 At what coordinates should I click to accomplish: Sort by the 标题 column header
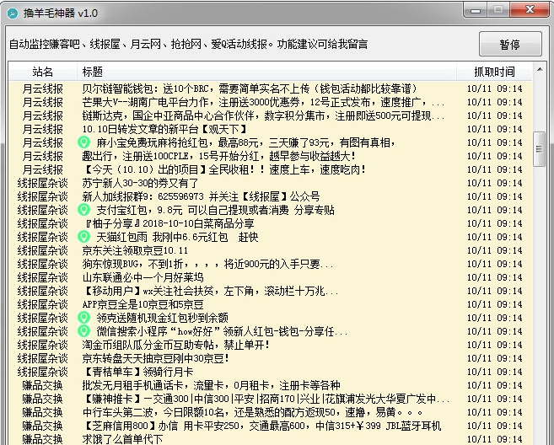pyautogui.click(x=266, y=72)
